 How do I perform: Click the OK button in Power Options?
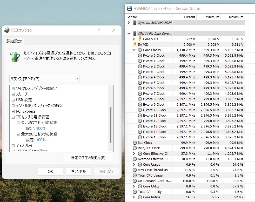click(50, 171)
